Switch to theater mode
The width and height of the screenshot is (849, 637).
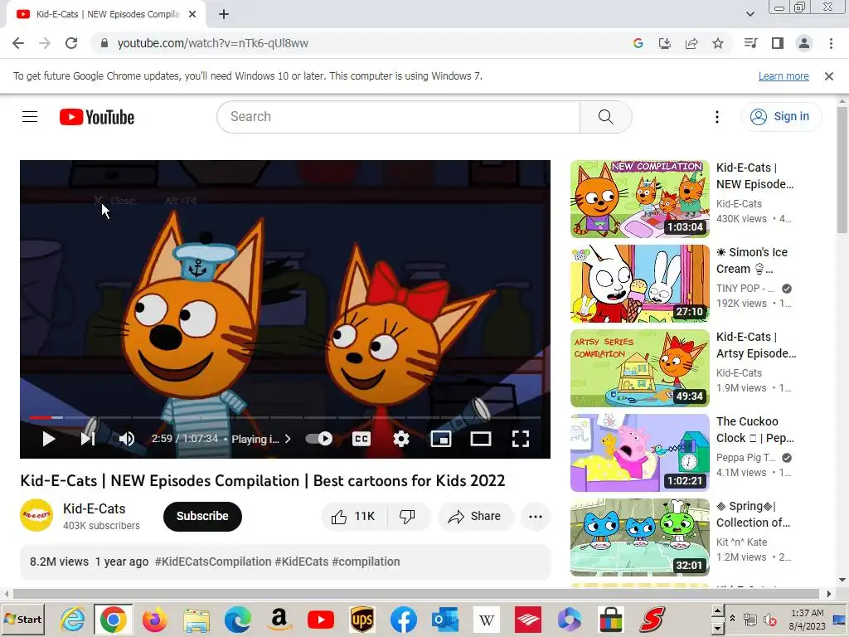pos(481,439)
